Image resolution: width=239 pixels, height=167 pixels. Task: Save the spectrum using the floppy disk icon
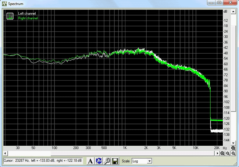[115, 161]
